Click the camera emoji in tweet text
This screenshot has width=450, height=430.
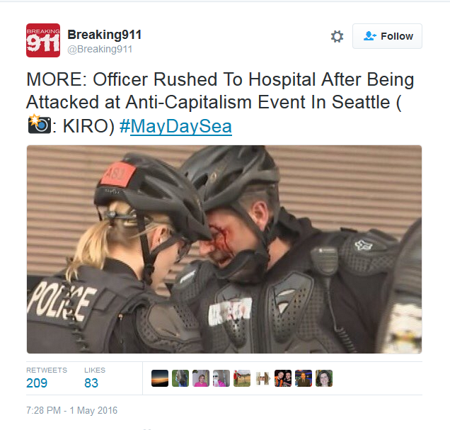tap(40, 125)
